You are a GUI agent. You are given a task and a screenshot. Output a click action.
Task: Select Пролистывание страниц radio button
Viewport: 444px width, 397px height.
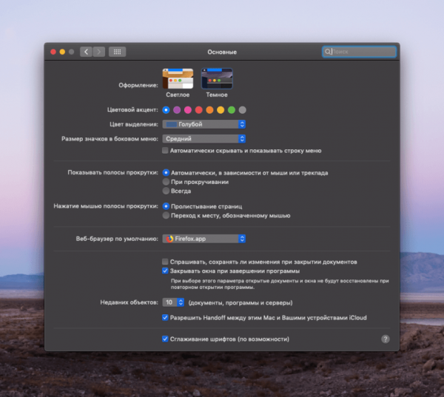pyautogui.click(x=166, y=206)
